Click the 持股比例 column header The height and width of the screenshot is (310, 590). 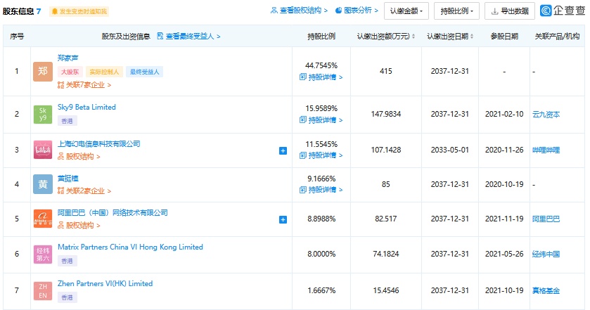point(321,36)
